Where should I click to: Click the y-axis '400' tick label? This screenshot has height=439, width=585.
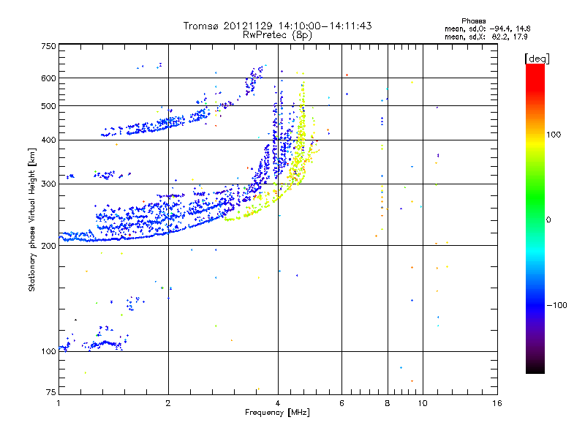(48, 140)
